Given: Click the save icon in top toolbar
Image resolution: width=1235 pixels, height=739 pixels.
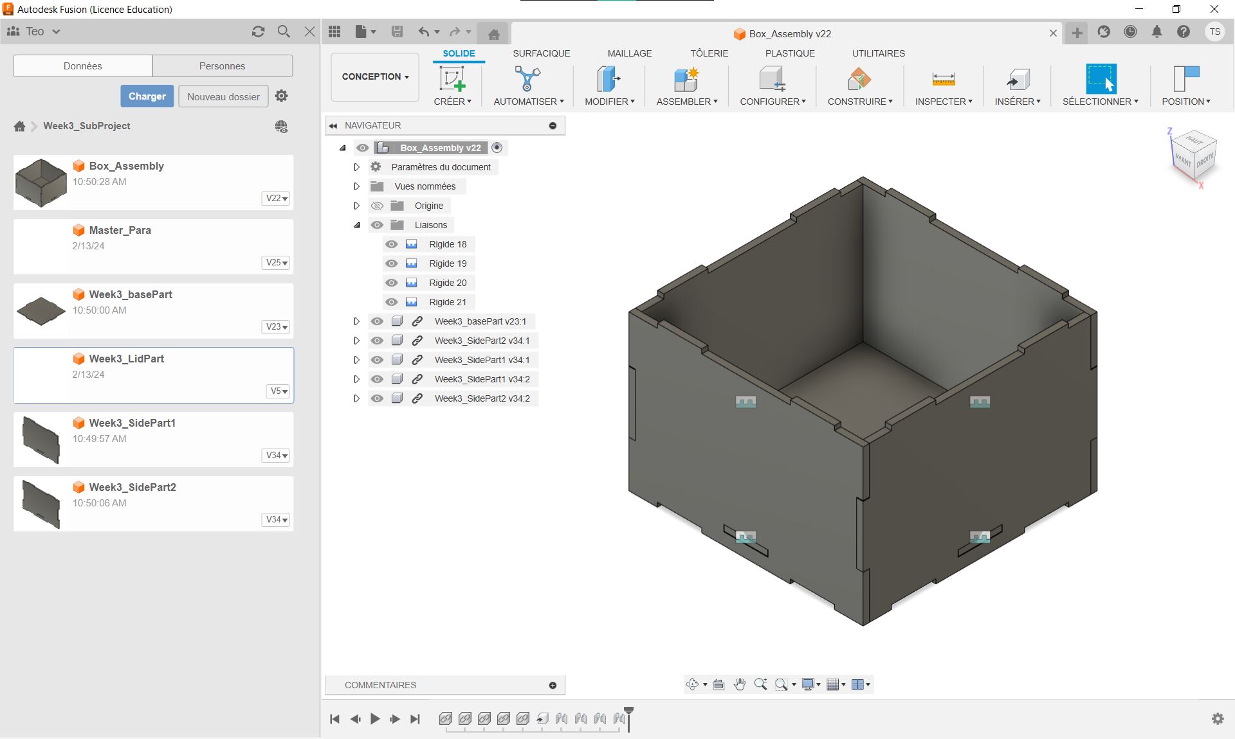Looking at the screenshot, I should [397, 31].
